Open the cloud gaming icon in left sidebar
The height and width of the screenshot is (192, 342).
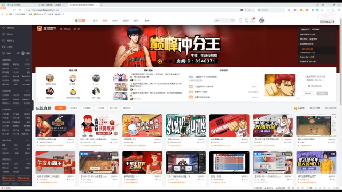(4, 47)
